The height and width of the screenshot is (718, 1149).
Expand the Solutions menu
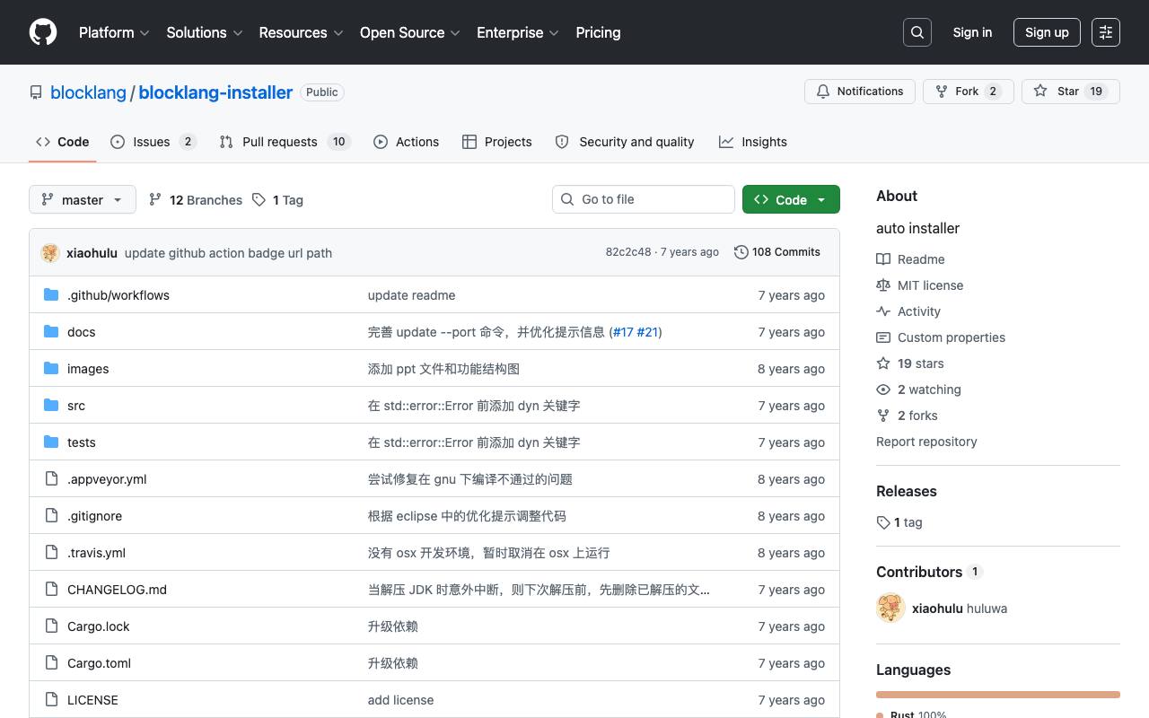(205, 32)
